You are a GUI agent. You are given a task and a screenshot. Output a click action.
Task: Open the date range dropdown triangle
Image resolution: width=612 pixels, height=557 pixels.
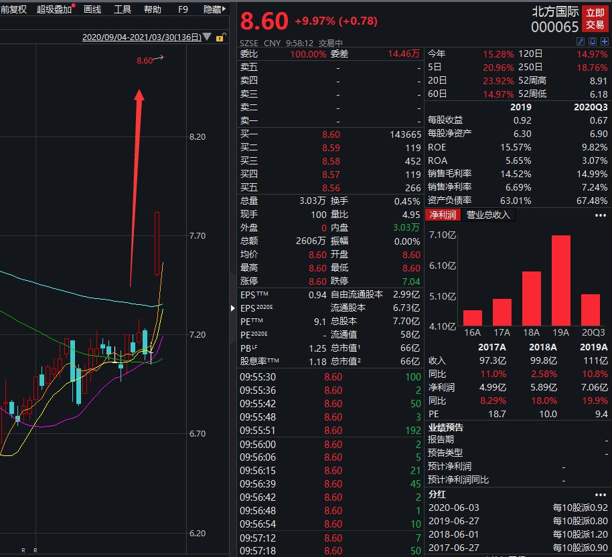pyautogui.click(x=208, y=37)
